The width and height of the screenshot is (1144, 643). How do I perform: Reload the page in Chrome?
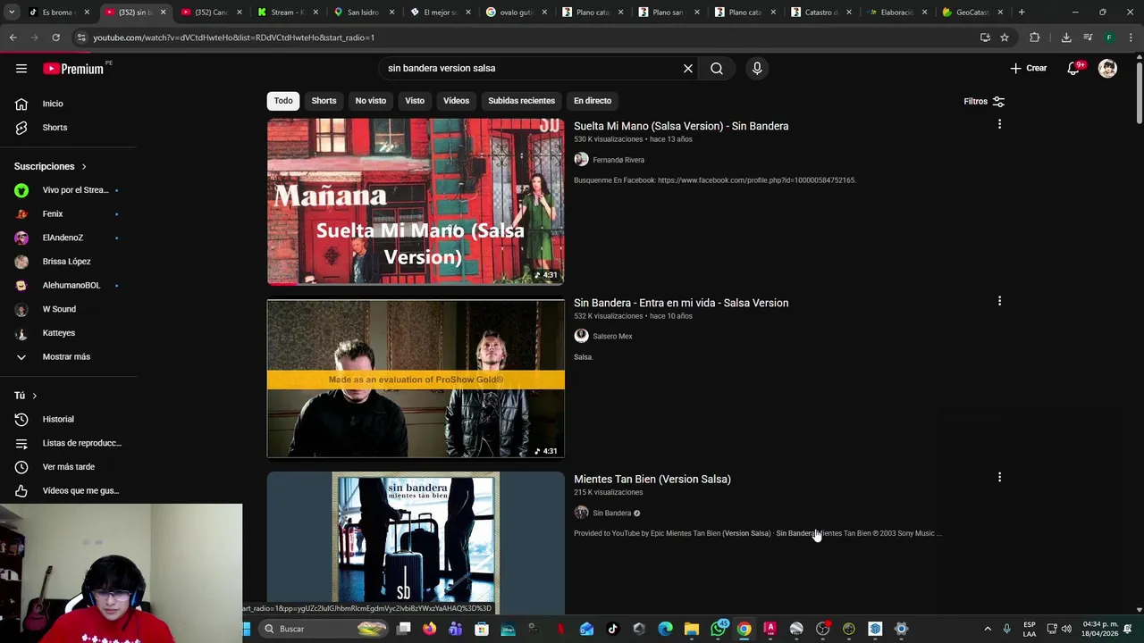tap(55, 38)
